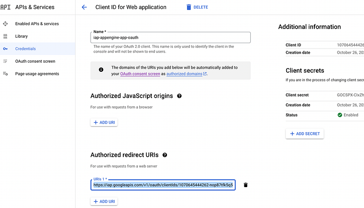This screenshot has width=364, height=208.
Task: Click the Delete trash can icon
Action: 189,7
